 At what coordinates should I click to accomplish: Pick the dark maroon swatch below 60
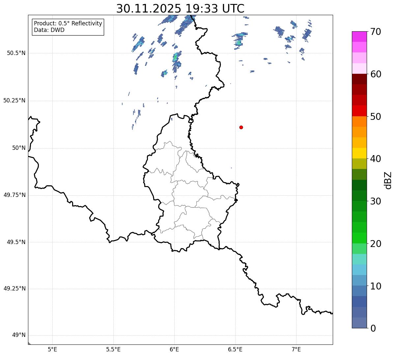point(359,79)
